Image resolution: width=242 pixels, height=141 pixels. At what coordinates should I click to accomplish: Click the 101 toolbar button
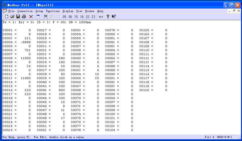coord(101,17)
